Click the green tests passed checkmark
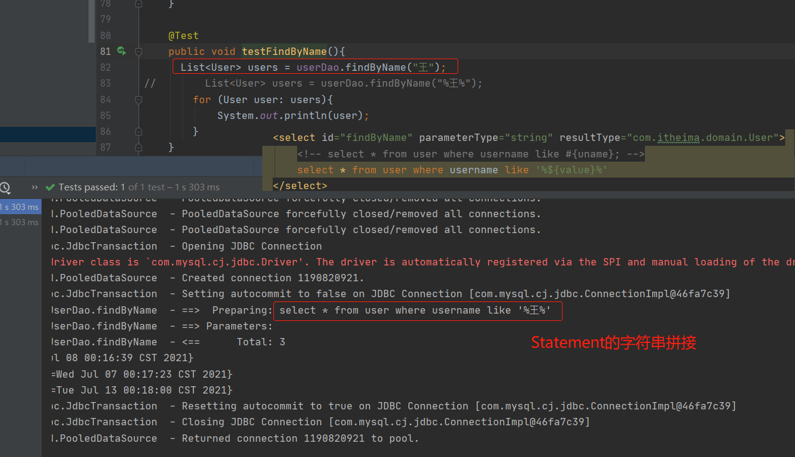Screen dimensions: 795x457 point(49,187)
